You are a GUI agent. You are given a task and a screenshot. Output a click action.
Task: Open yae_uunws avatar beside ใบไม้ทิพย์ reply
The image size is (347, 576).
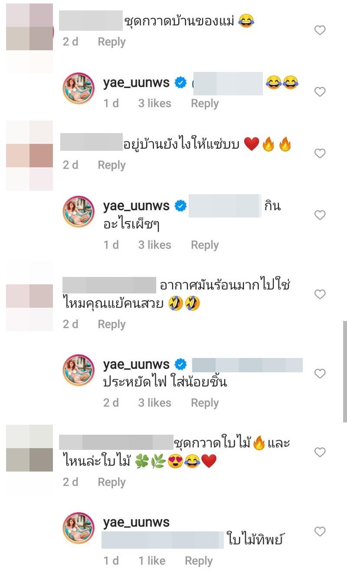click(x=79, y=528)
